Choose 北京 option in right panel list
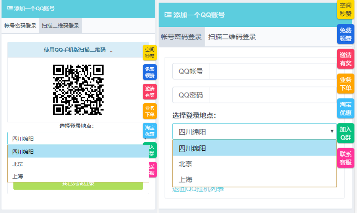This screenshot has width=357, height=213. coord(255,164)
